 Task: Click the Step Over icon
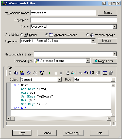(92, 73)
